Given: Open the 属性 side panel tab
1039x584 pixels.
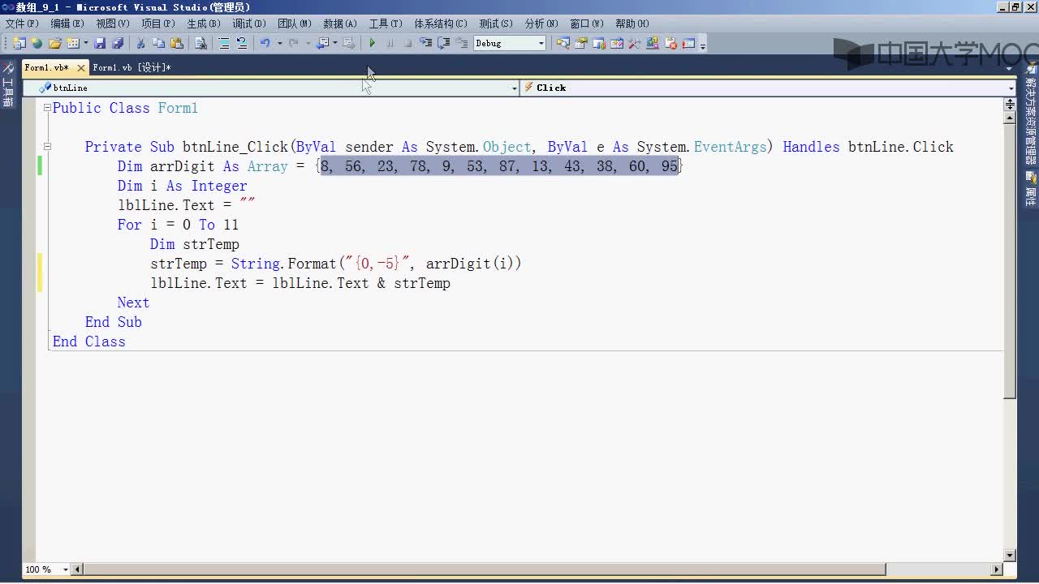Looking at the screenshot, I should pos(1031,187).
